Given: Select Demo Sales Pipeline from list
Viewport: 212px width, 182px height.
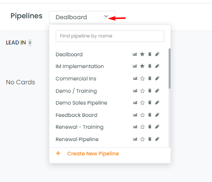Looking at the screenshot, I should (x=81, y=103).
